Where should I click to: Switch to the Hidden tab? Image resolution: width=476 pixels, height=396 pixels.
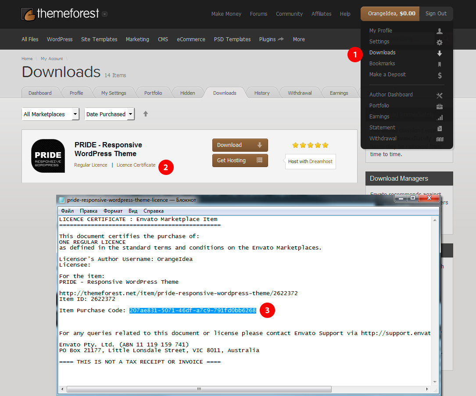pos(188,93)
